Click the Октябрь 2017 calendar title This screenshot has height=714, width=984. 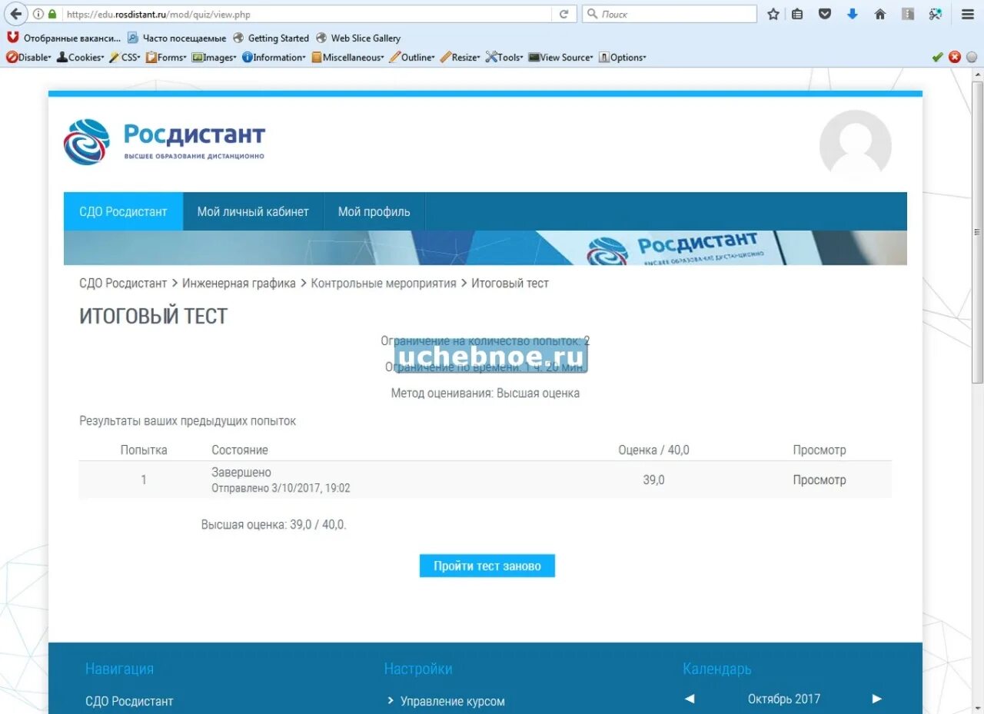(783, 699)
